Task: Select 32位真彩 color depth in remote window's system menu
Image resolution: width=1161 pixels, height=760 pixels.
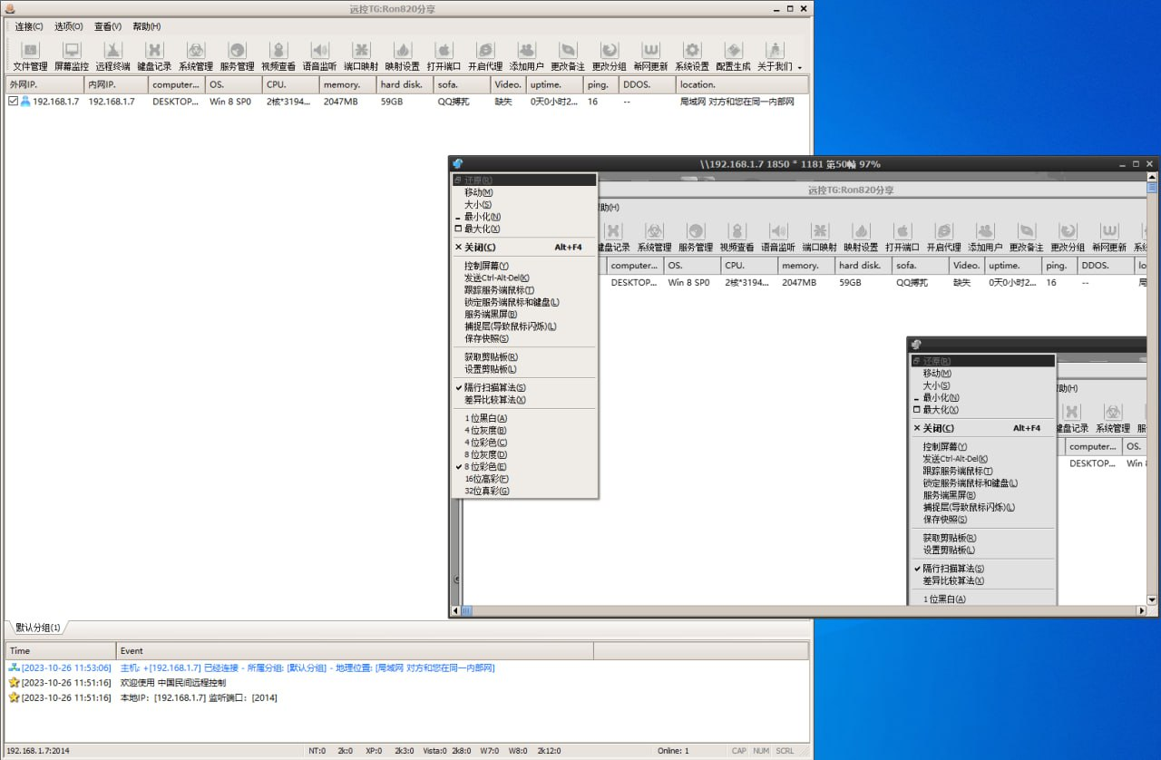Action: (x=487, y=492)
